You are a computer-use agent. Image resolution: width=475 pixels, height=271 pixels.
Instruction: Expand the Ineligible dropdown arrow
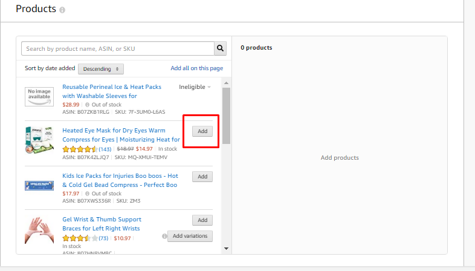tap(209, 87)
